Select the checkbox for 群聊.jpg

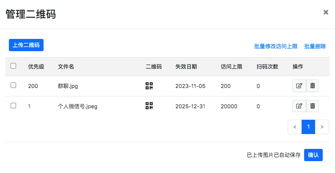click(x=13, y=85)
